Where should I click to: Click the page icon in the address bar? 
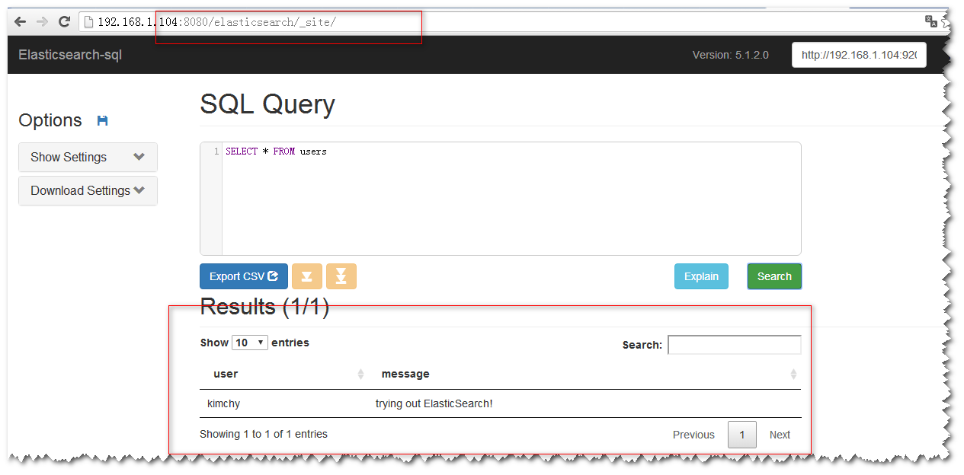point(88,22)
